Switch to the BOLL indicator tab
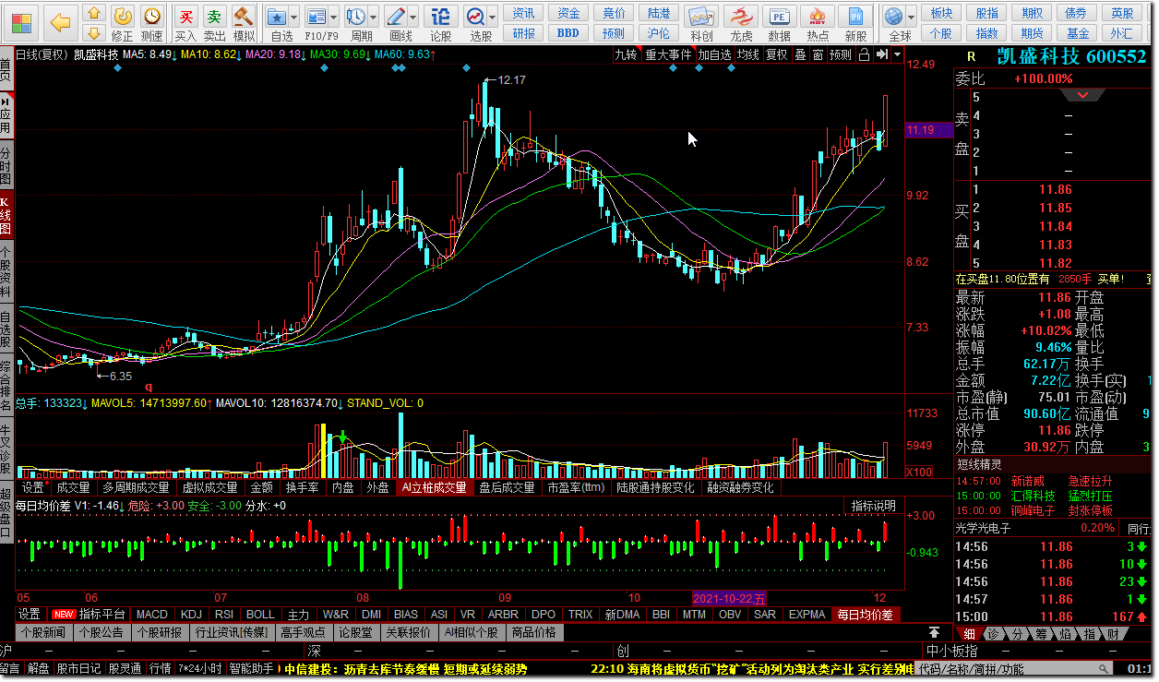Screen dimensions: 1159x682 point(260,614)
